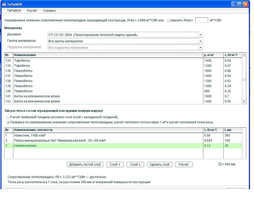
Task: Select the required layer thickness calculation radio button
Action: click(x=8, y=117)
